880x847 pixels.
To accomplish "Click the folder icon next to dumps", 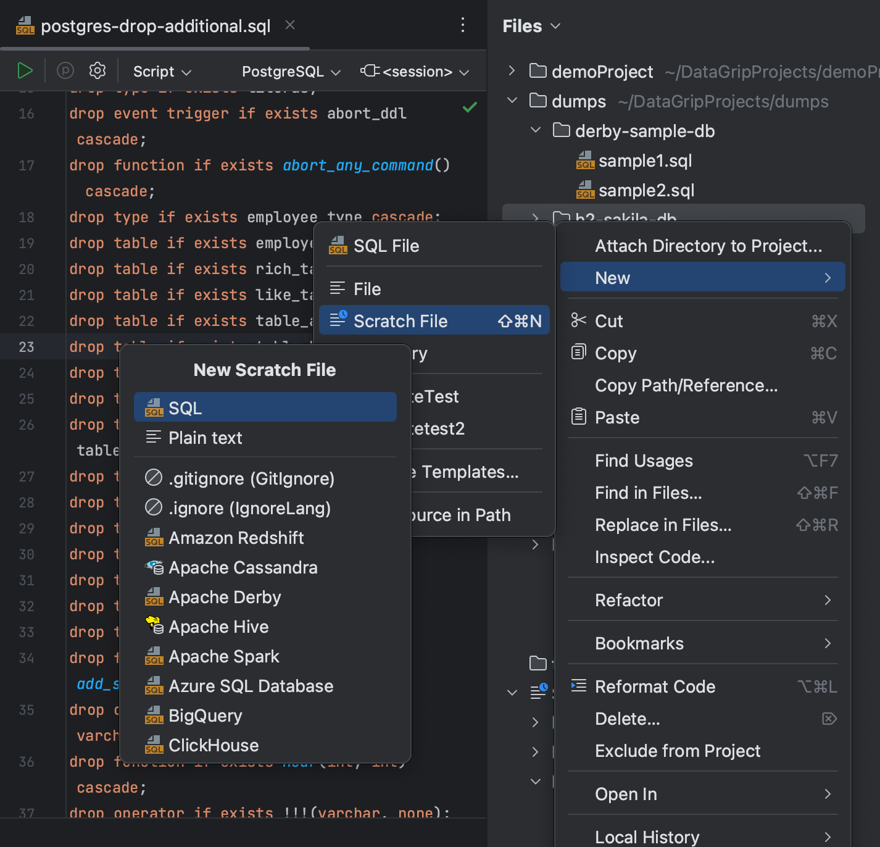I will point(538,101).
